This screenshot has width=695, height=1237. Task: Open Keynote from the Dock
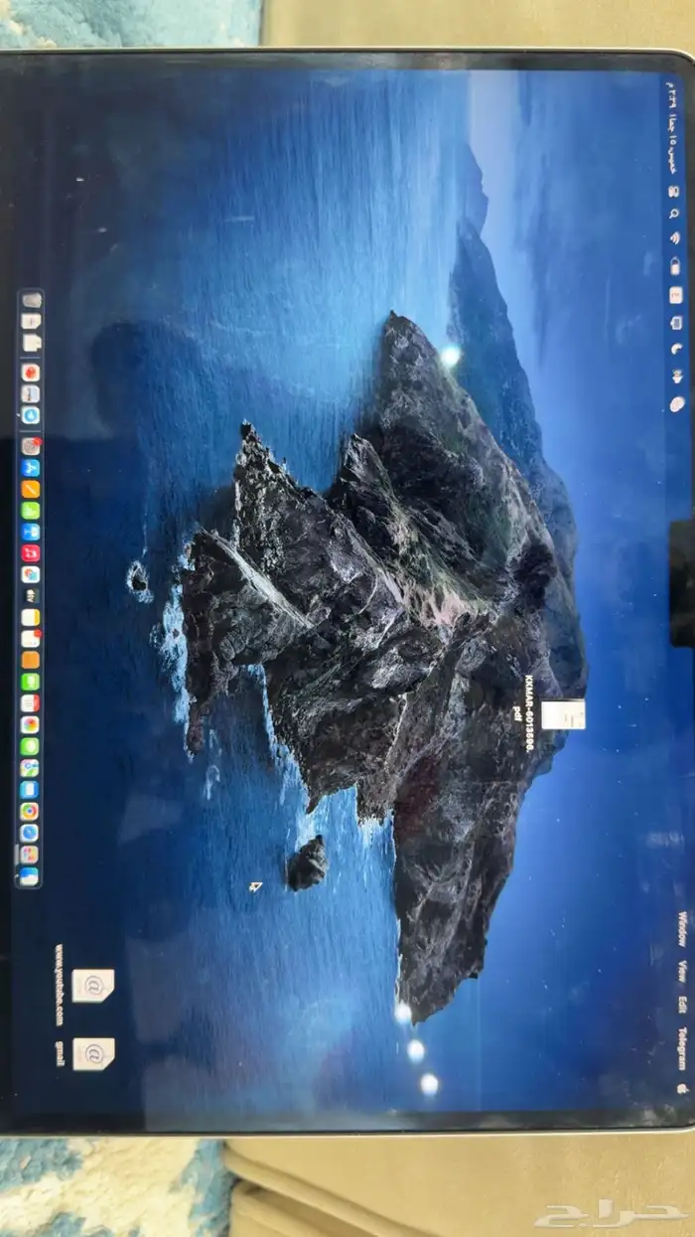[x=31, y=531]
